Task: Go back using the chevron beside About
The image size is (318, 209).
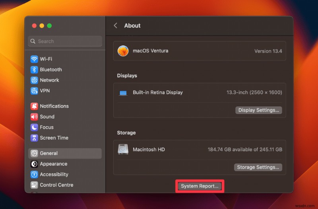Action: click(115, 25)
